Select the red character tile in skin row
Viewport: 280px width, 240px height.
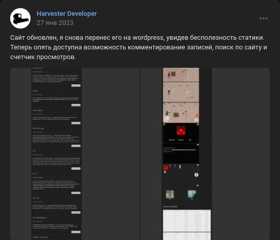point(166,167)
